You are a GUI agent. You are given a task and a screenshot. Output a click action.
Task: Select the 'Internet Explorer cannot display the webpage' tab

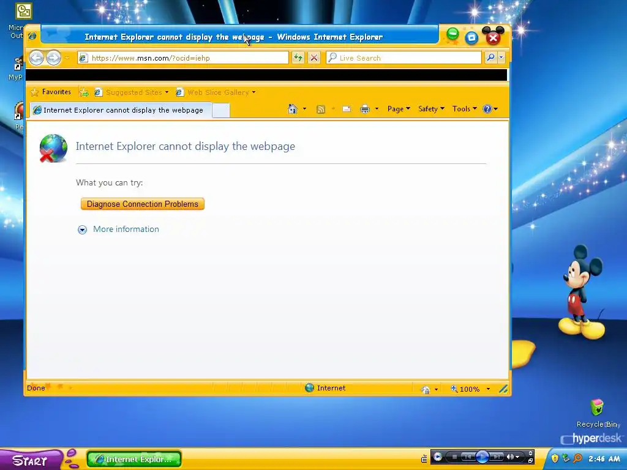click(121, 110)
